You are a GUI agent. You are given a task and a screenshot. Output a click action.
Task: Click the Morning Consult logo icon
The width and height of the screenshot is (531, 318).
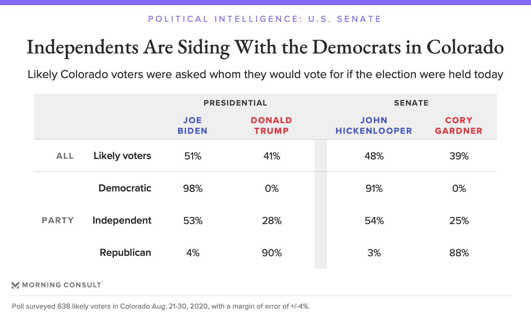pos(15,285)
